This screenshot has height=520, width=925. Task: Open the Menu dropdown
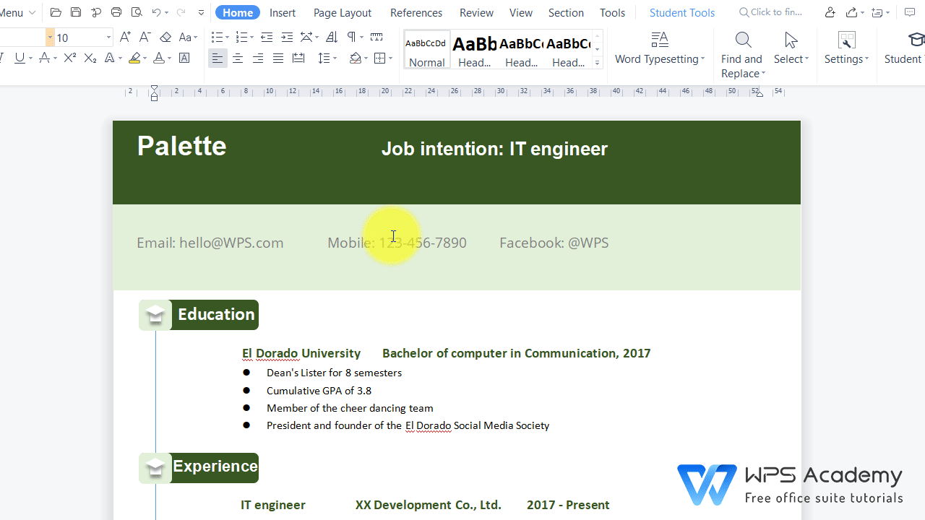(18, 12)
